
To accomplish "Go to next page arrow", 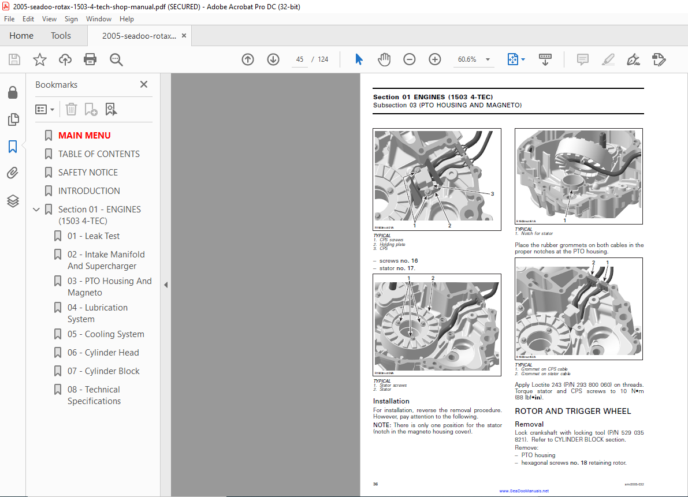I will (x=273, y=59).
